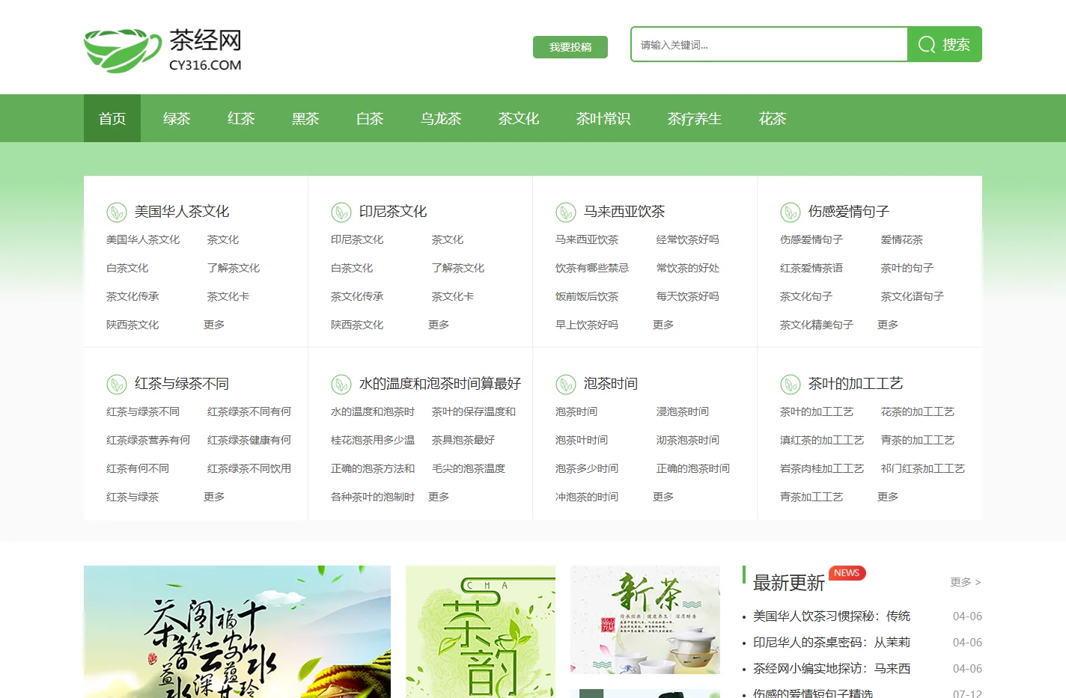
Task: Open the 饭前饭后饮茶 link
Action: (587, 296)
